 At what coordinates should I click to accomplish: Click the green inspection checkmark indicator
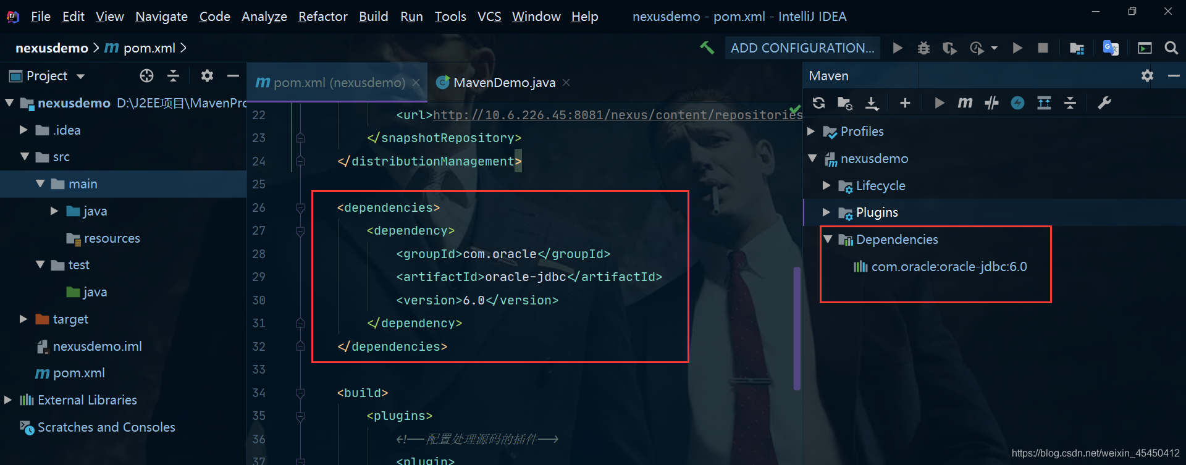pos(795,110)
